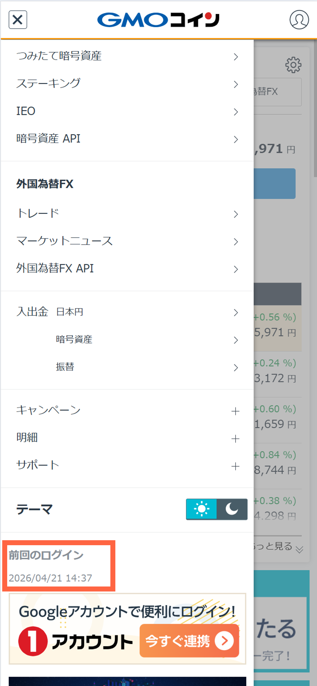Image resolution: width=317 pixels, height=686 pixels.
Task: Open 外国為替FX API entry
Action: pos(127,269)
